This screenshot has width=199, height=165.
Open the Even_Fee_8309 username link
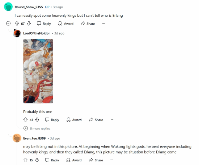(34, 138)
